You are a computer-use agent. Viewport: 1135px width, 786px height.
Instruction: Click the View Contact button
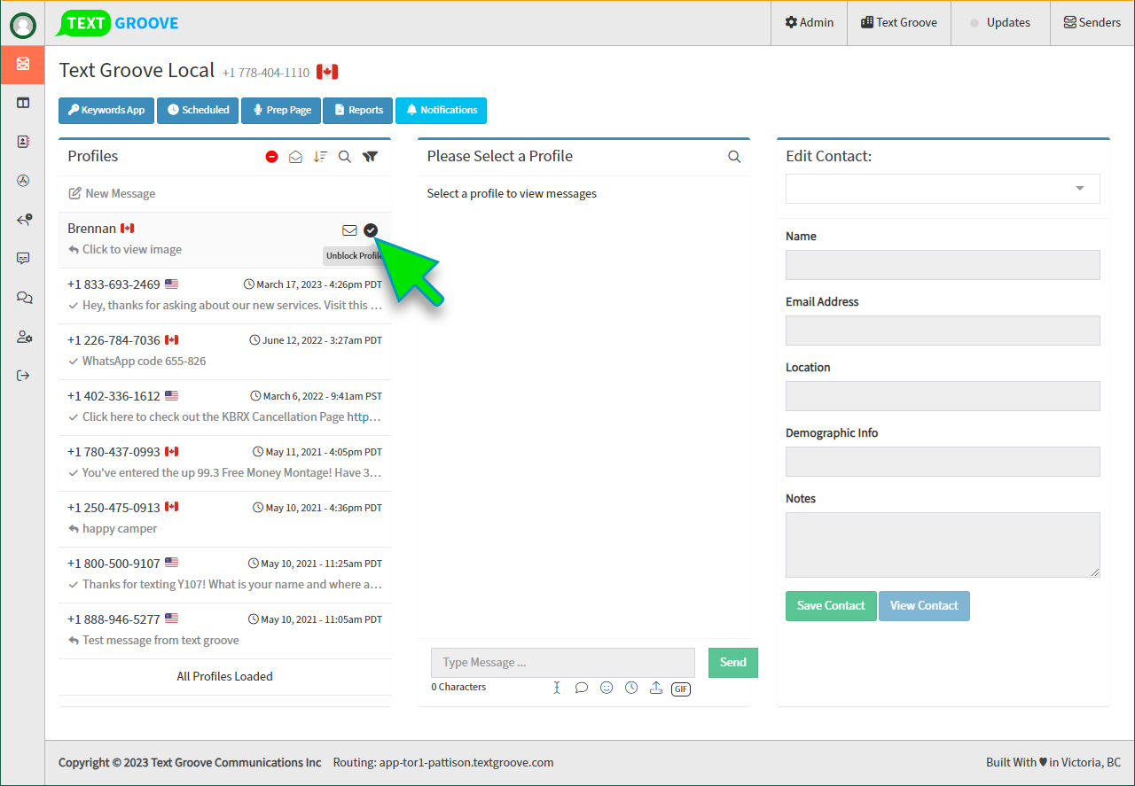pos(924,606)
